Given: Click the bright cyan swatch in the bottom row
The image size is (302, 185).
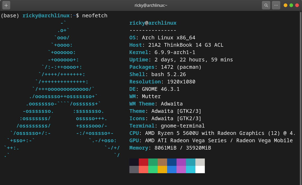Looking at the screenshot, I should tap(191, 170).
